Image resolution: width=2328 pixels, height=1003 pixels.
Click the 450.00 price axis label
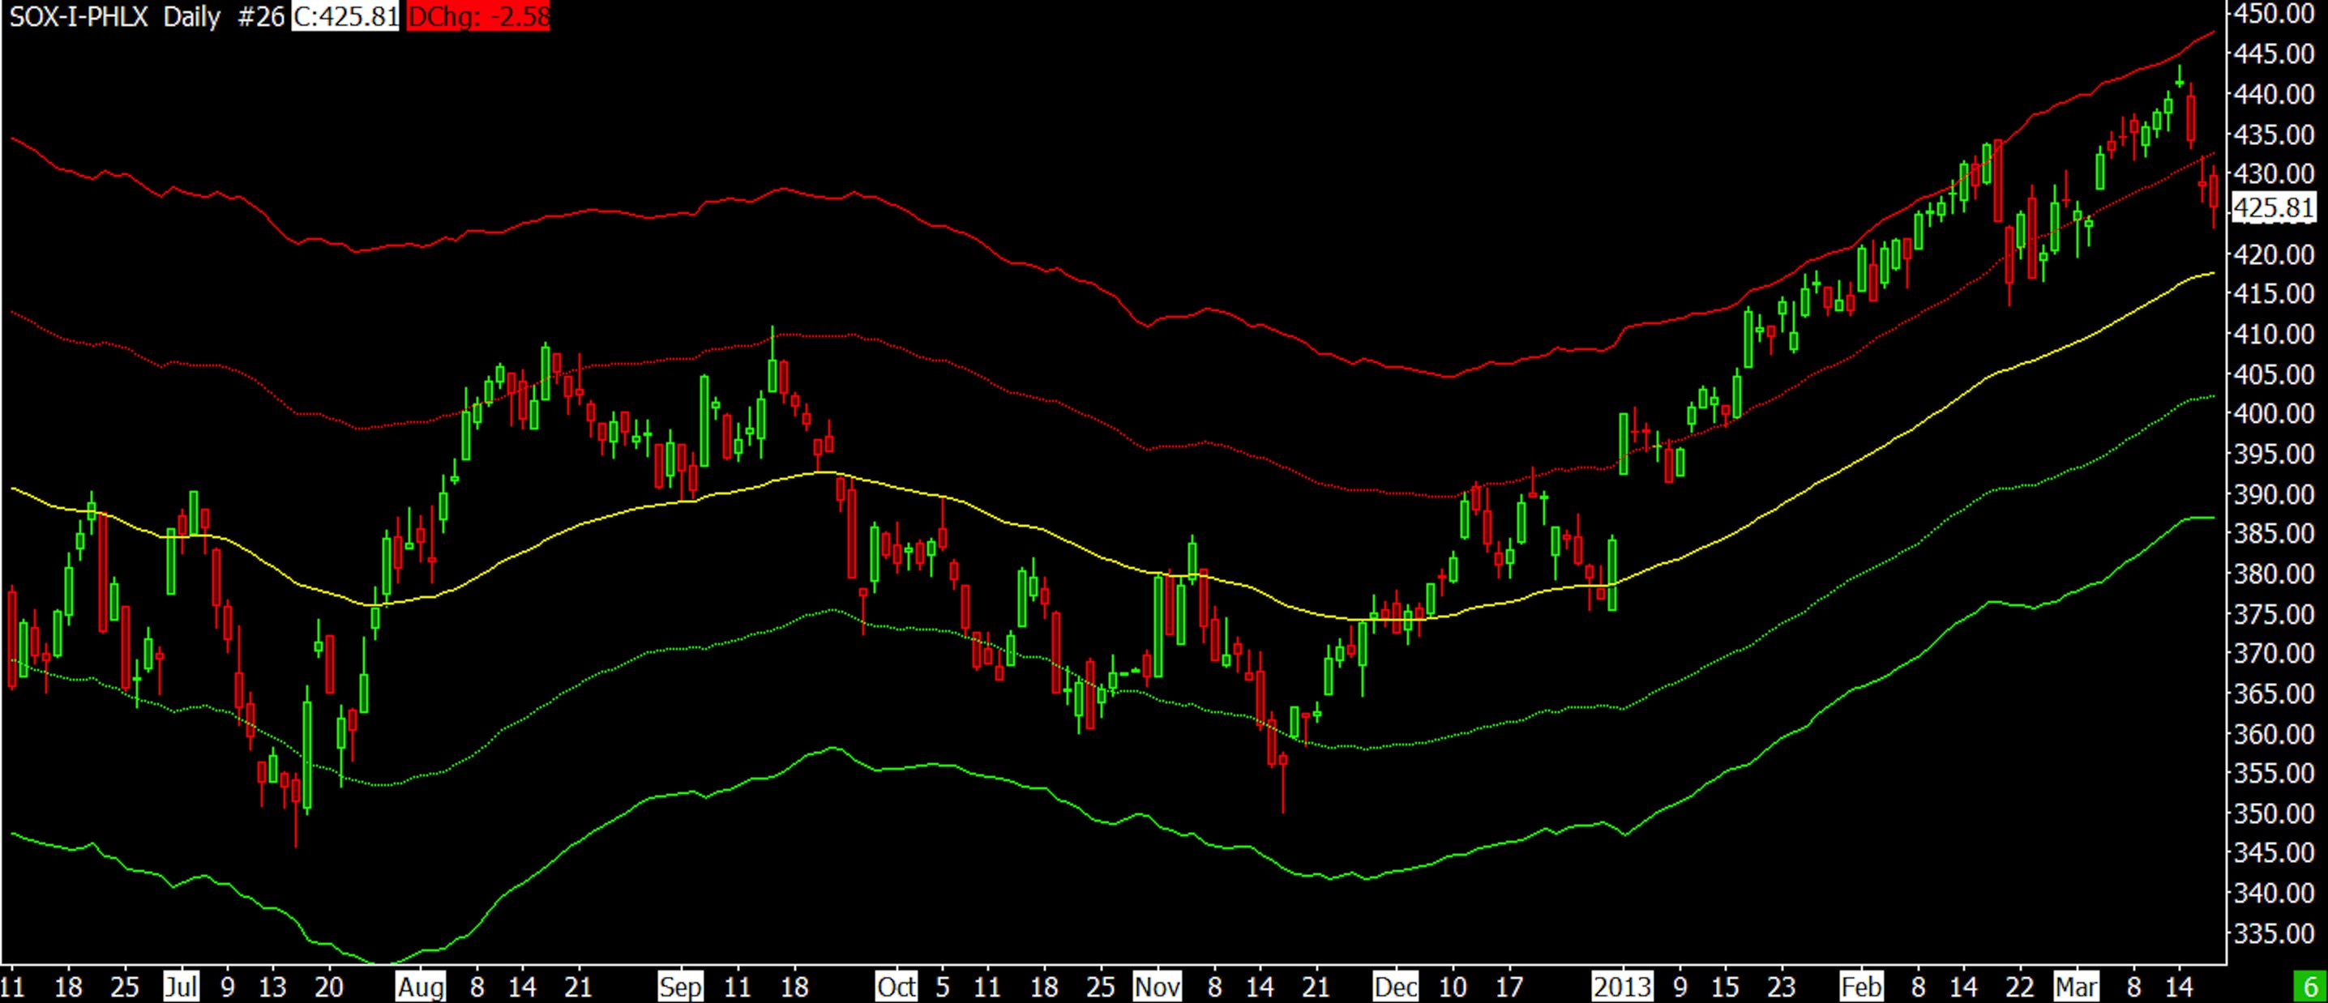click(2272, 14)
